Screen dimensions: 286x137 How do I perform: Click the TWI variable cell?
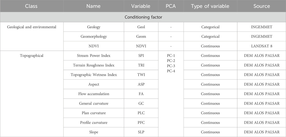[141, 75]
